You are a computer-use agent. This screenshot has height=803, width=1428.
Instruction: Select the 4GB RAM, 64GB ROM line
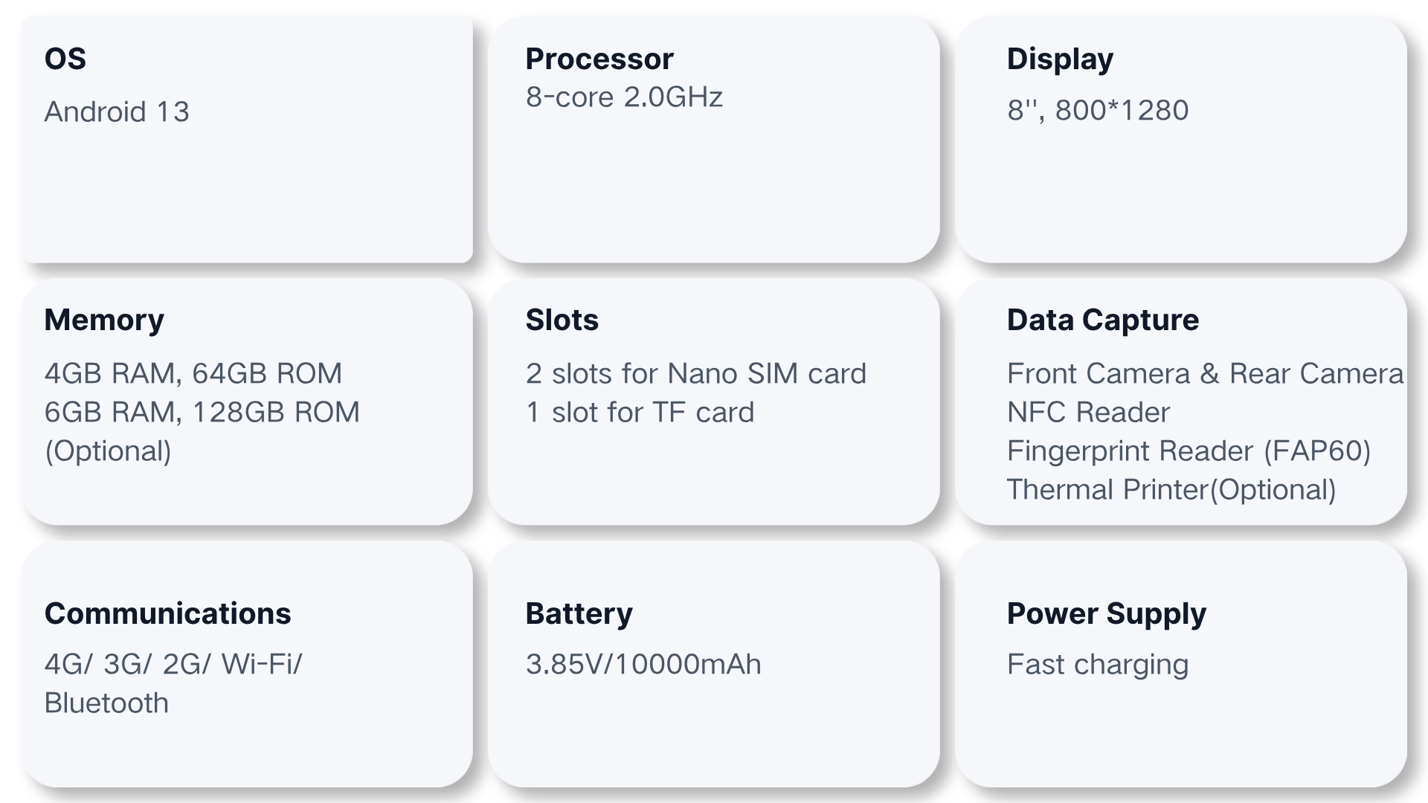pyautogui.click(x=193, y=373)
